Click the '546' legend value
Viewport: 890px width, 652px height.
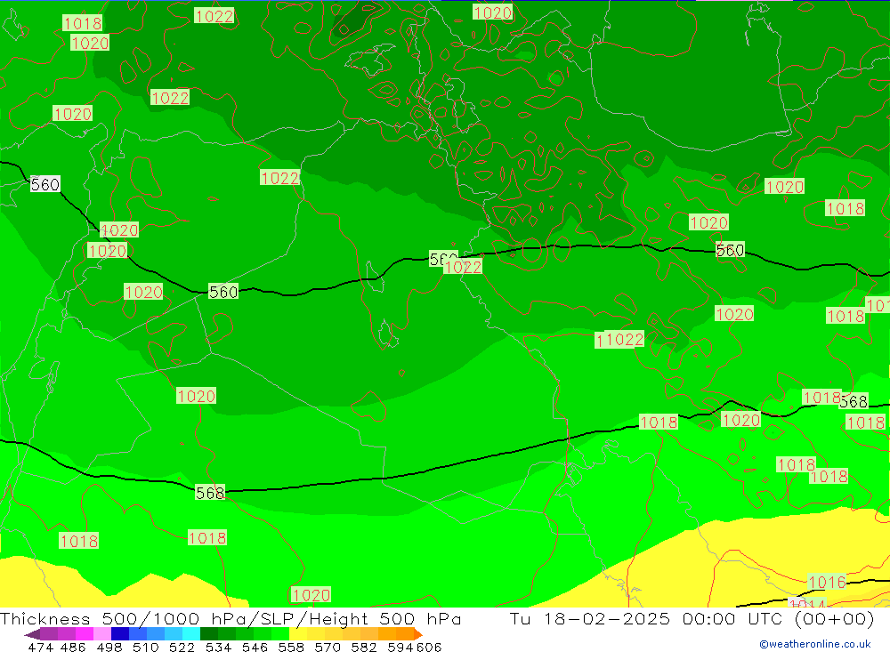(255, 647)
